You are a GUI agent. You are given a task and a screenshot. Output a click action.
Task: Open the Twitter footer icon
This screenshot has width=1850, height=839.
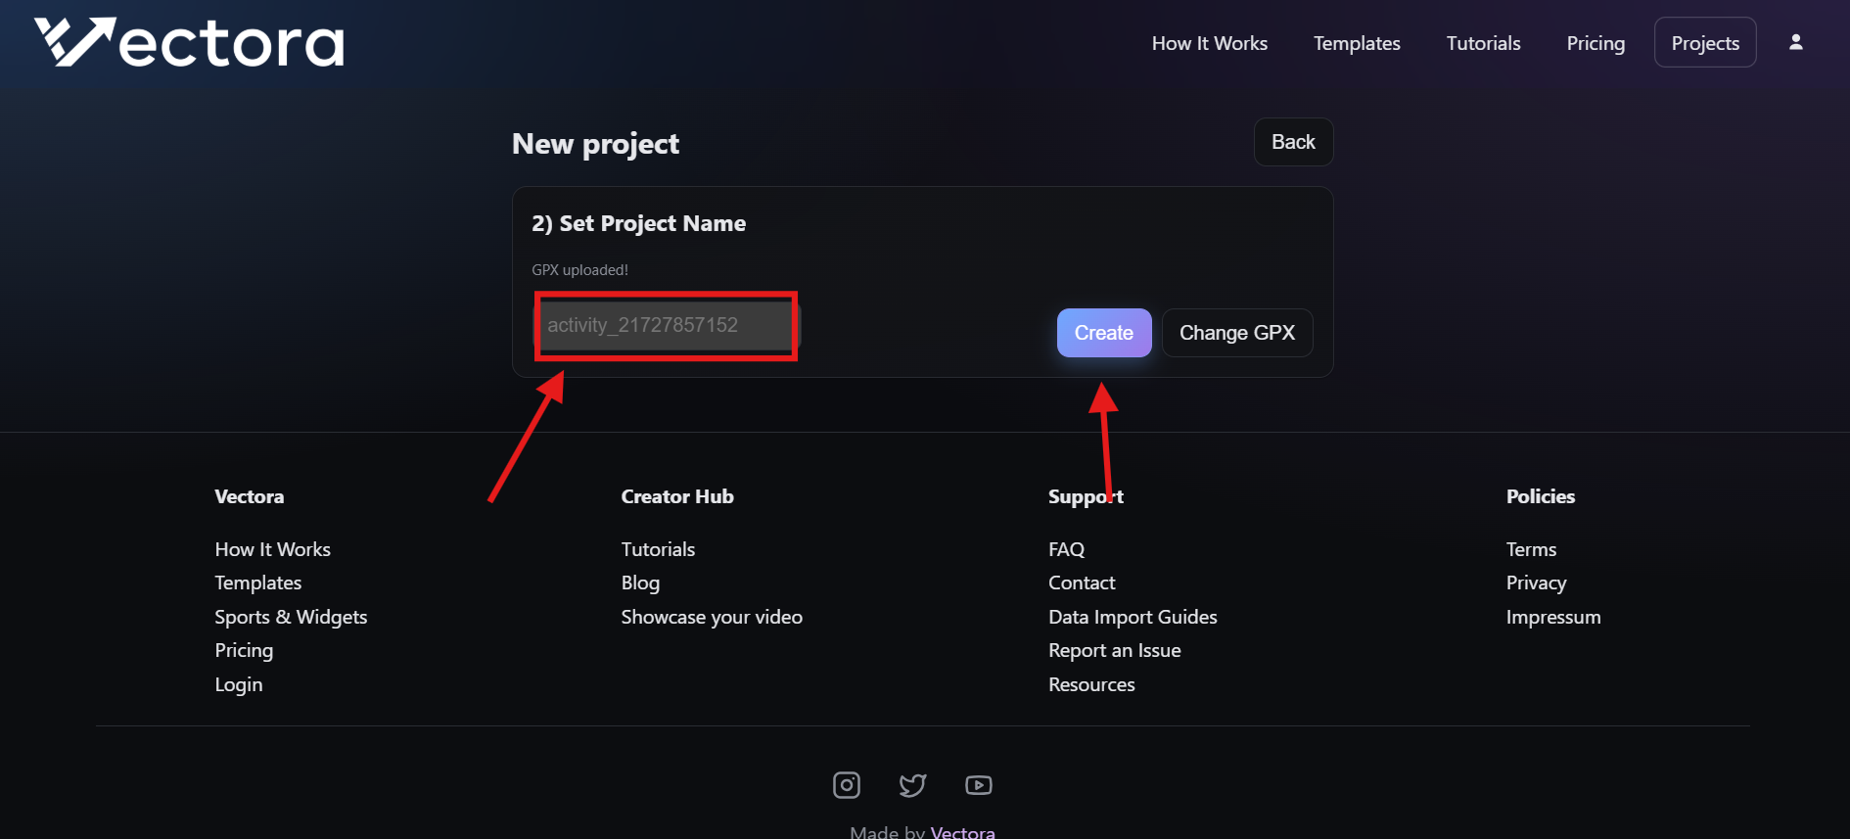point(912,785)
